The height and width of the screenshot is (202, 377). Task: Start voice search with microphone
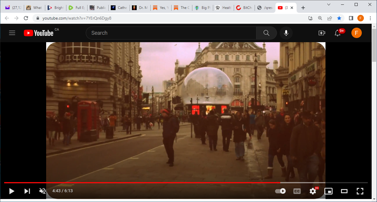[286, 33]
